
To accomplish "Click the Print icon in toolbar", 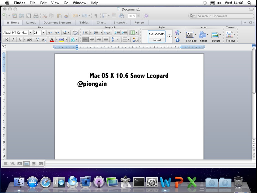I will click(36, 16).
